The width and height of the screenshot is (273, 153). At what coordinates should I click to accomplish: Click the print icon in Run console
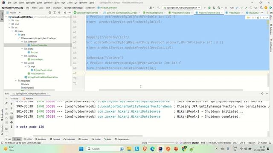tap(12, 122)
